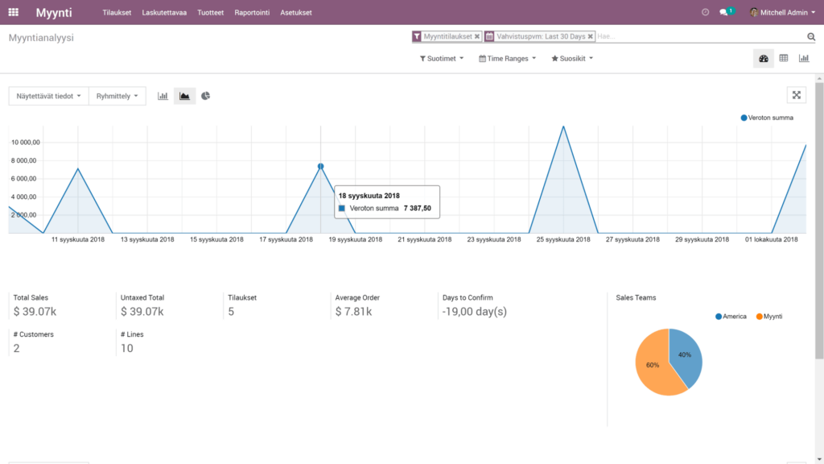Switch to the pie chart icon

pos(204,95)
